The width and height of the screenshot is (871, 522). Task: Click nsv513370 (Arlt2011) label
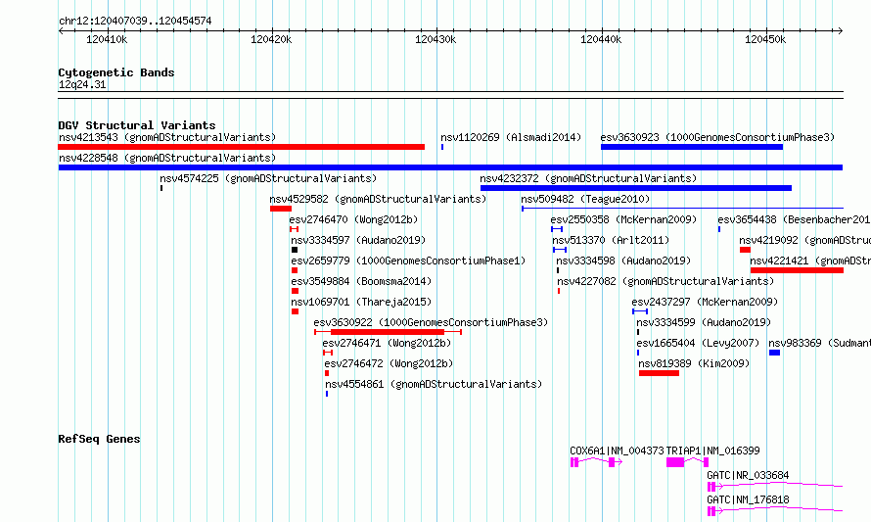[x=611, y=240]
